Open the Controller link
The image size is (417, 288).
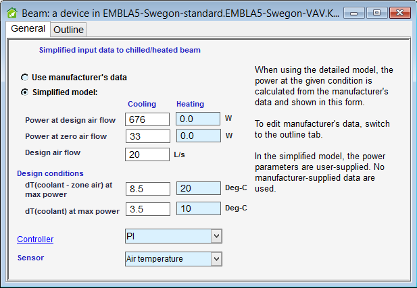[x=35, y=239]
